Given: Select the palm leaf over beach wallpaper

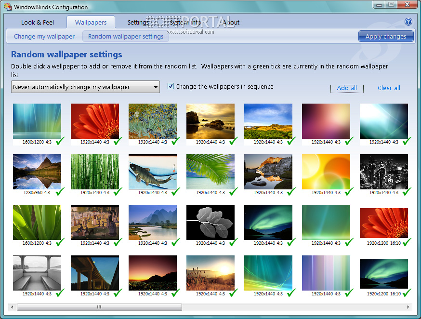Looking at the screenshot, I should [210, 172].
